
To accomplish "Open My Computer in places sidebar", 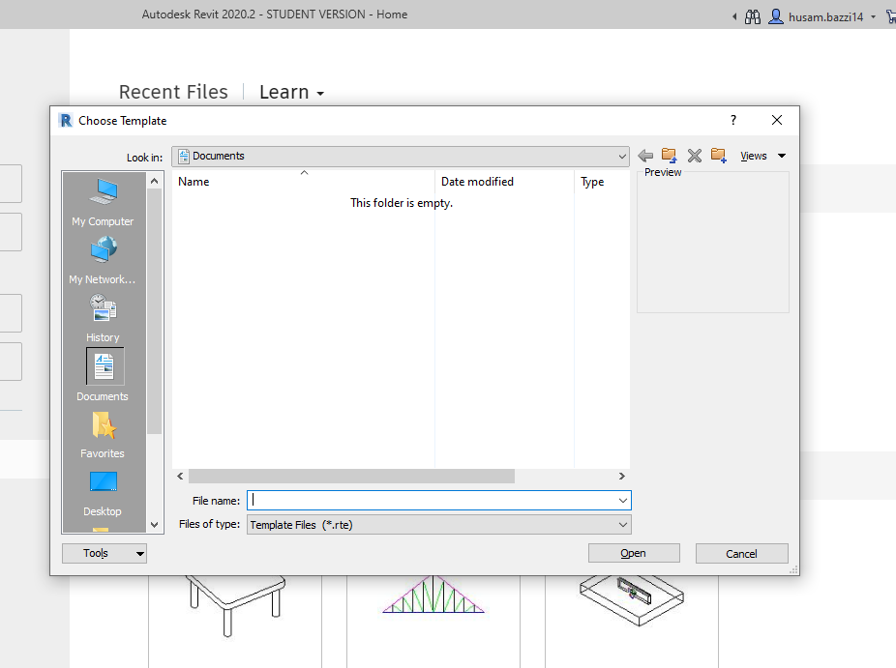I will point(103,202).
